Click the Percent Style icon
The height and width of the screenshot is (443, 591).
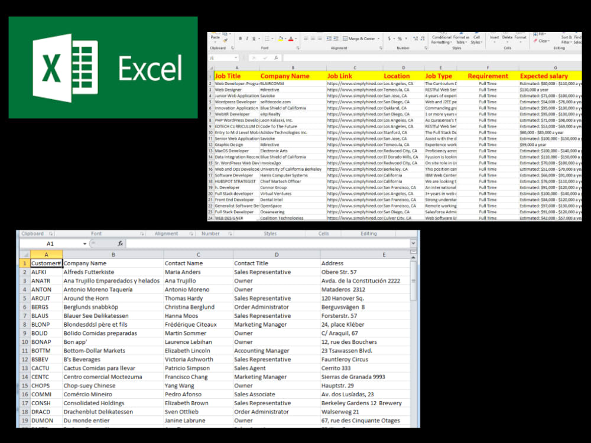(x=400, y=38)
